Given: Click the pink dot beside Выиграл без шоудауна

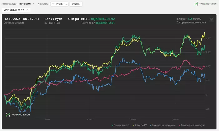Looking at the screenshot, I should 179,125.
